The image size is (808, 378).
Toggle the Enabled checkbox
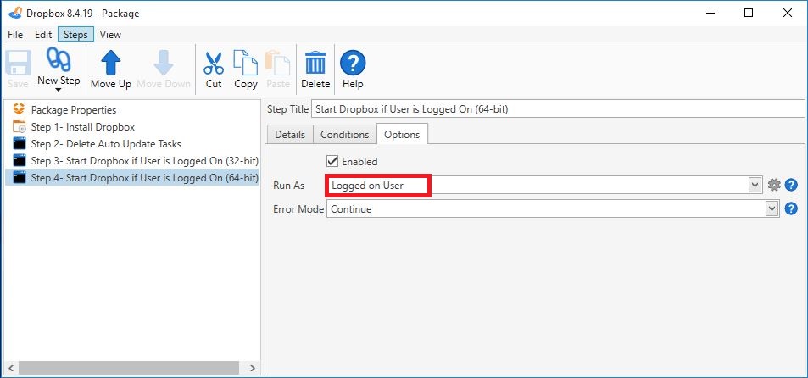[332, 161]
